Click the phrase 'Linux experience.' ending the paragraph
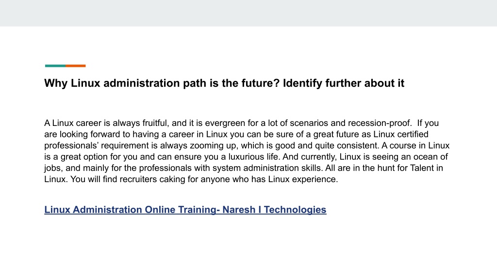The height and width of the screenshot is (279, 497). click(x=303, y=179)
